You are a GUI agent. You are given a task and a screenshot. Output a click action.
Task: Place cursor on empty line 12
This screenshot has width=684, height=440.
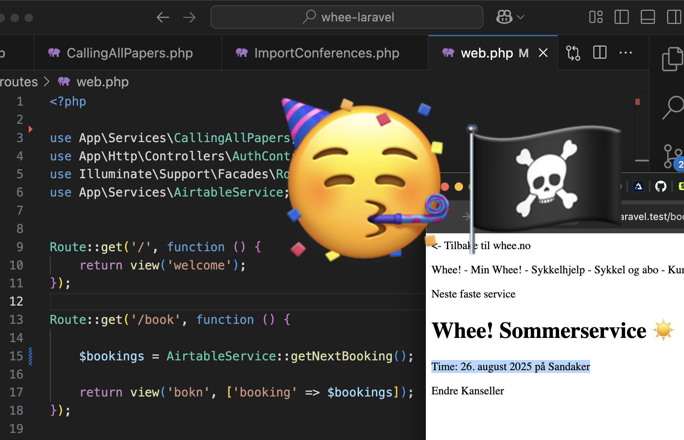point(238,301)
